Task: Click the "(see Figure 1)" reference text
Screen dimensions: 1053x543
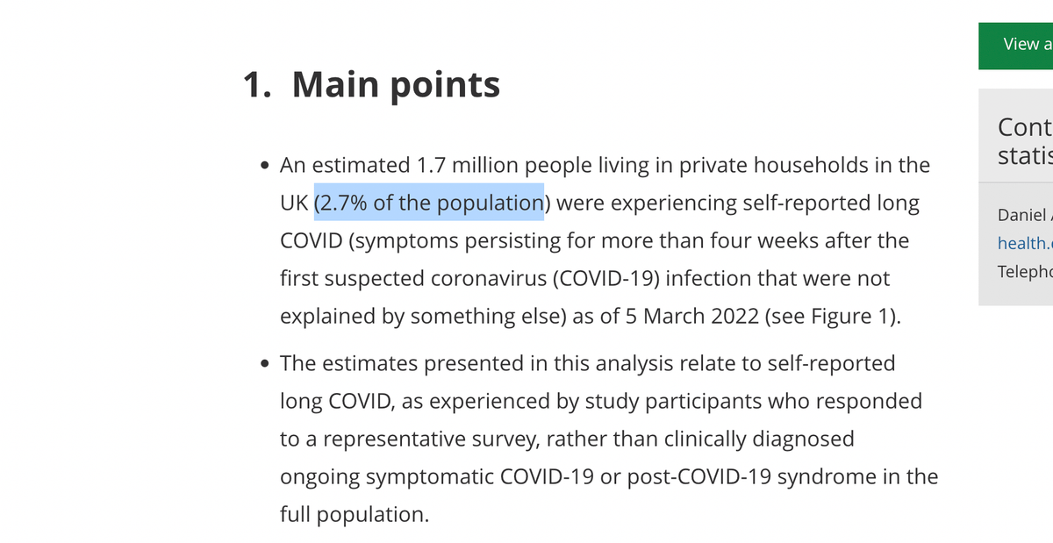Action: (832, 317)
